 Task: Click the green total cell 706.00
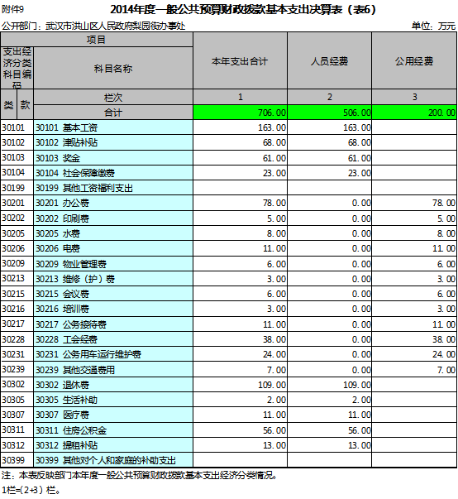[x=240, y=113]
